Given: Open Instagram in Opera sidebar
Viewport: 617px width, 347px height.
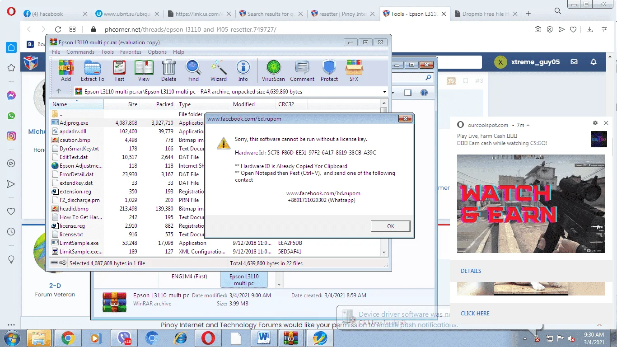Looking at the screenshot, I should [x=11, y=136].
